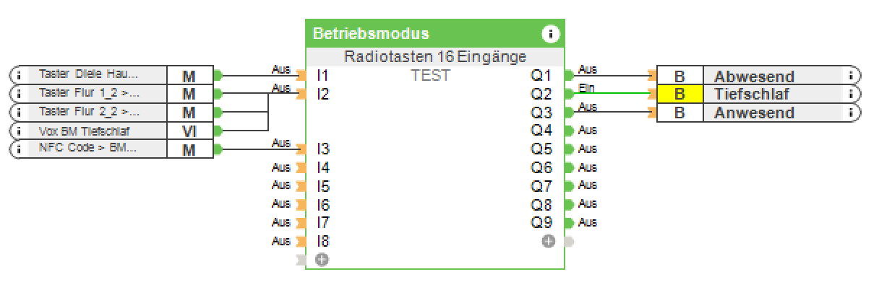Click the info icon on the Abwesend output

(852, 75)
